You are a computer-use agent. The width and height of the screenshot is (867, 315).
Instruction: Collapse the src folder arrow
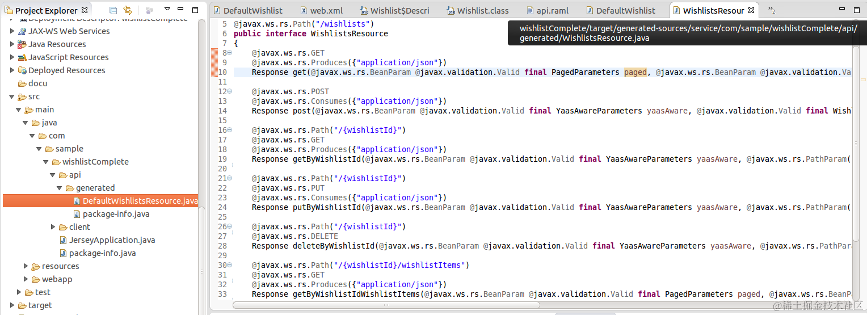click(12, 97)
